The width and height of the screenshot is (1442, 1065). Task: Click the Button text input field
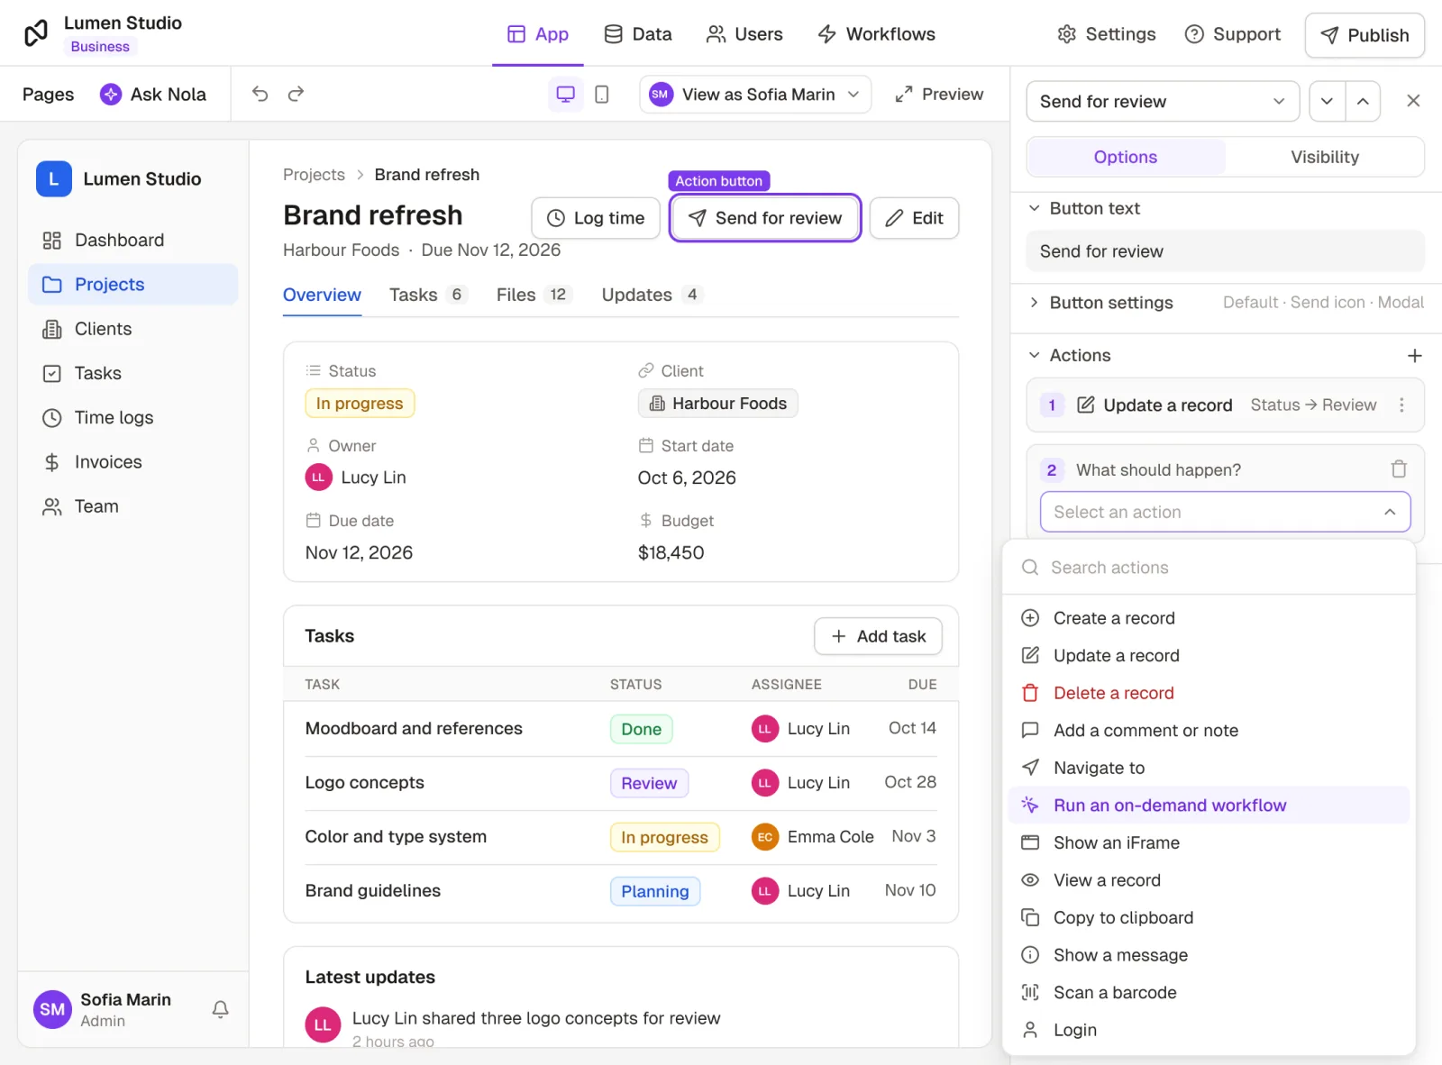tap(1225, 251)
